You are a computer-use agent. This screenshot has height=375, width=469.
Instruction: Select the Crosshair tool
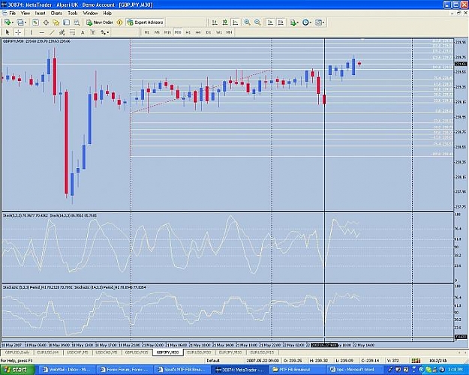click(x=18, y=32)
